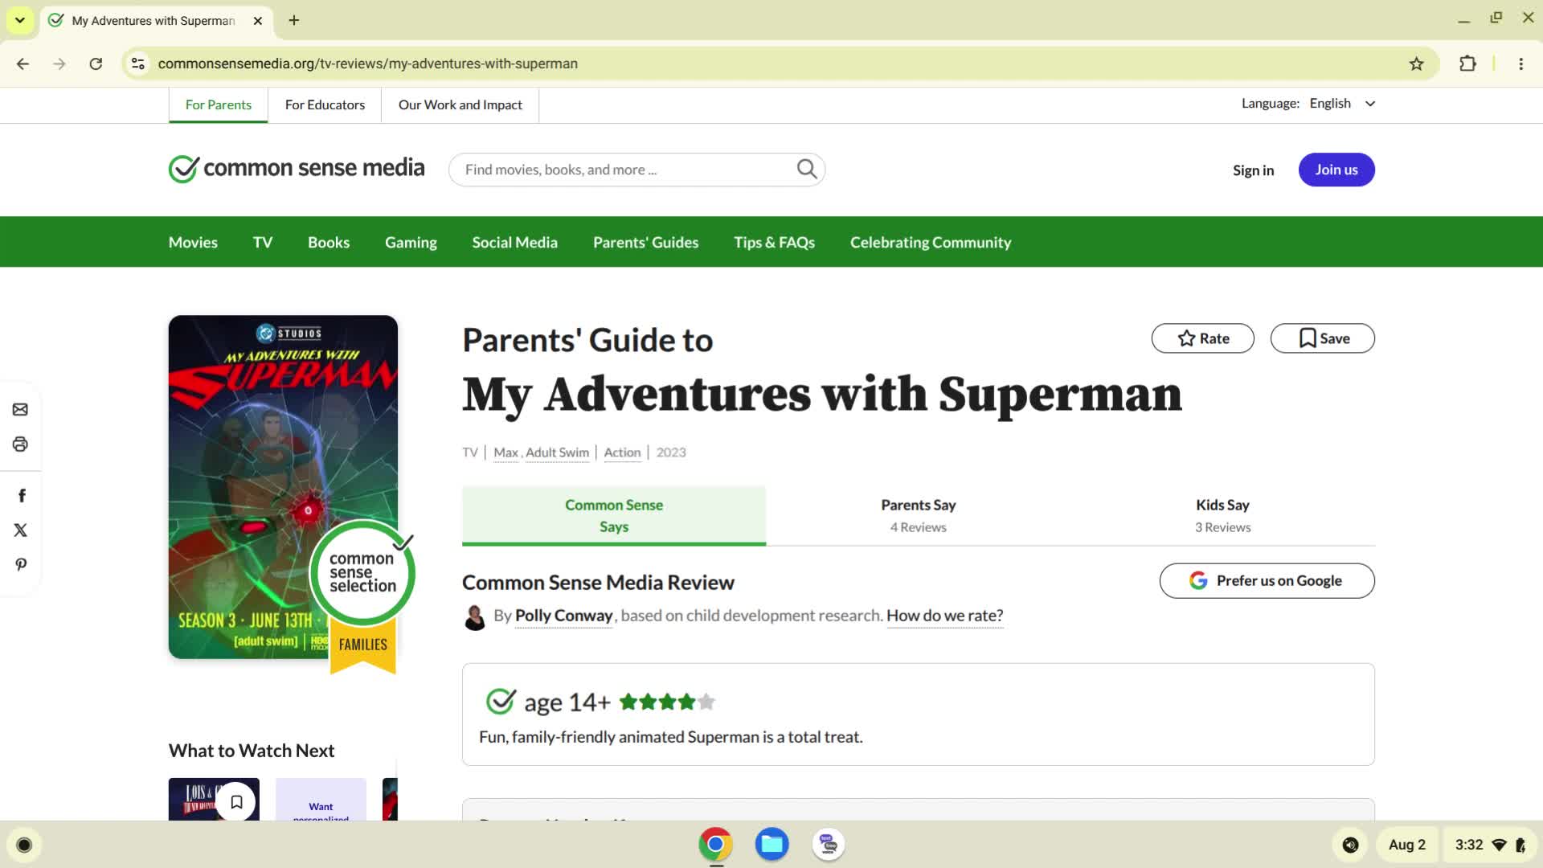The width and height of the screenshot is (1543, 868).
Task: Click the Aug 2 date in shelf
Action: point(1406,845)
